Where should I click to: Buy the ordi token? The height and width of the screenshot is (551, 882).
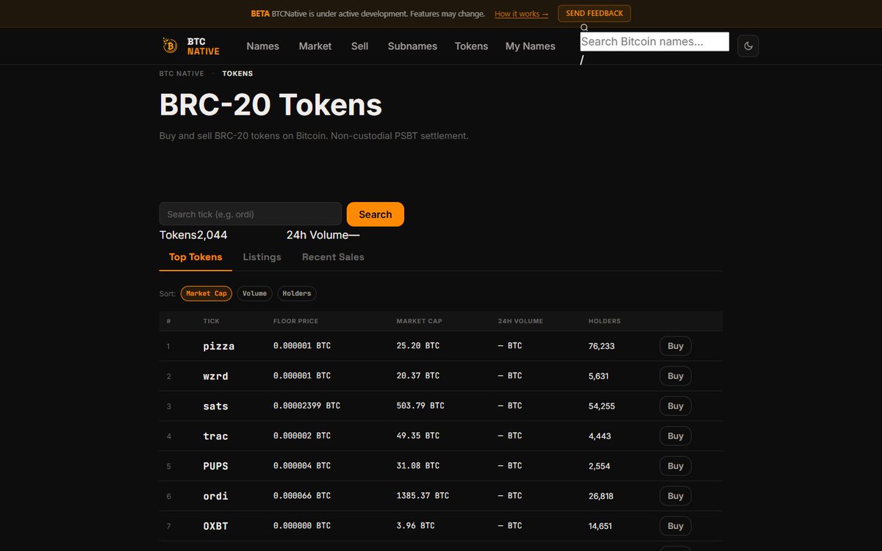coord(675,497)
